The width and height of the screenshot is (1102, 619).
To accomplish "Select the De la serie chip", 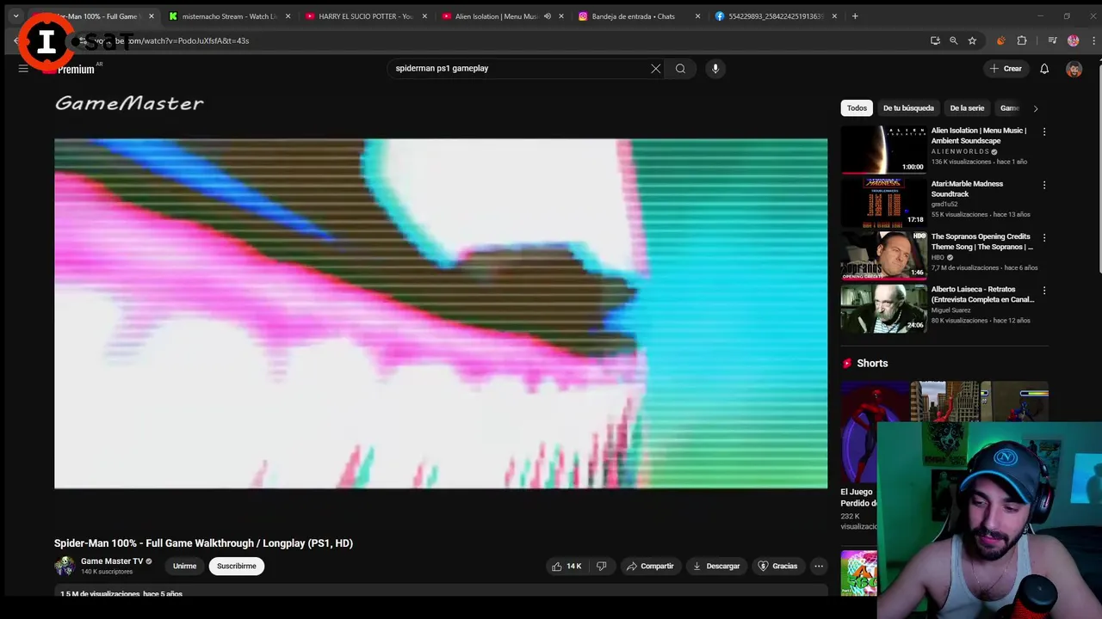I will point(967,108).
